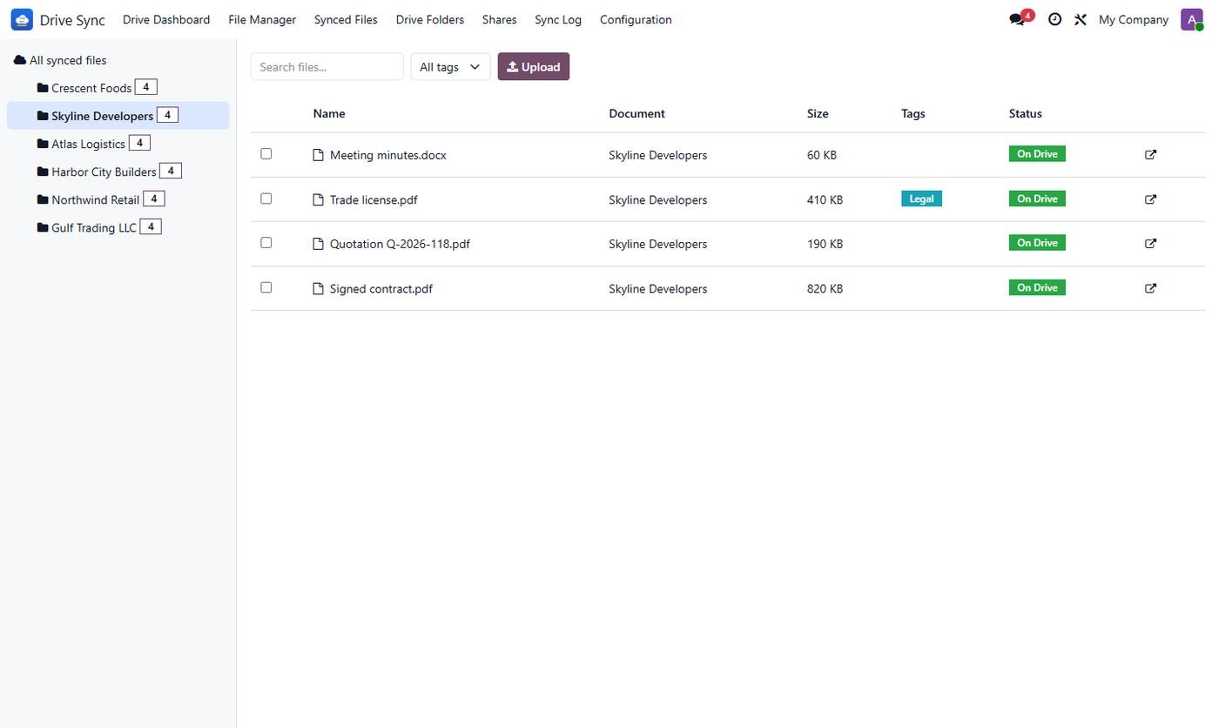Open the Shares menu

tap(500, 19)
